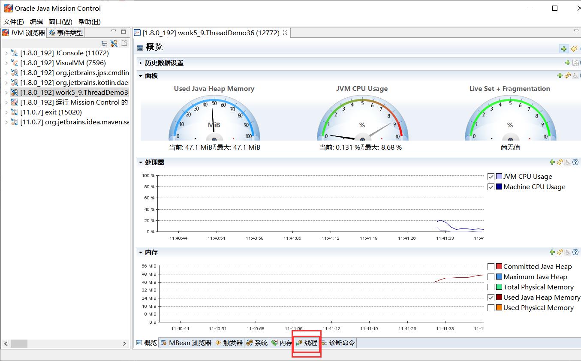The height and width of the screenshot is (361, 581).
Task: Expand the org.jetbrains.kotlin.daemon tree node
Action: pyautogui.click(x=6, y=83)
